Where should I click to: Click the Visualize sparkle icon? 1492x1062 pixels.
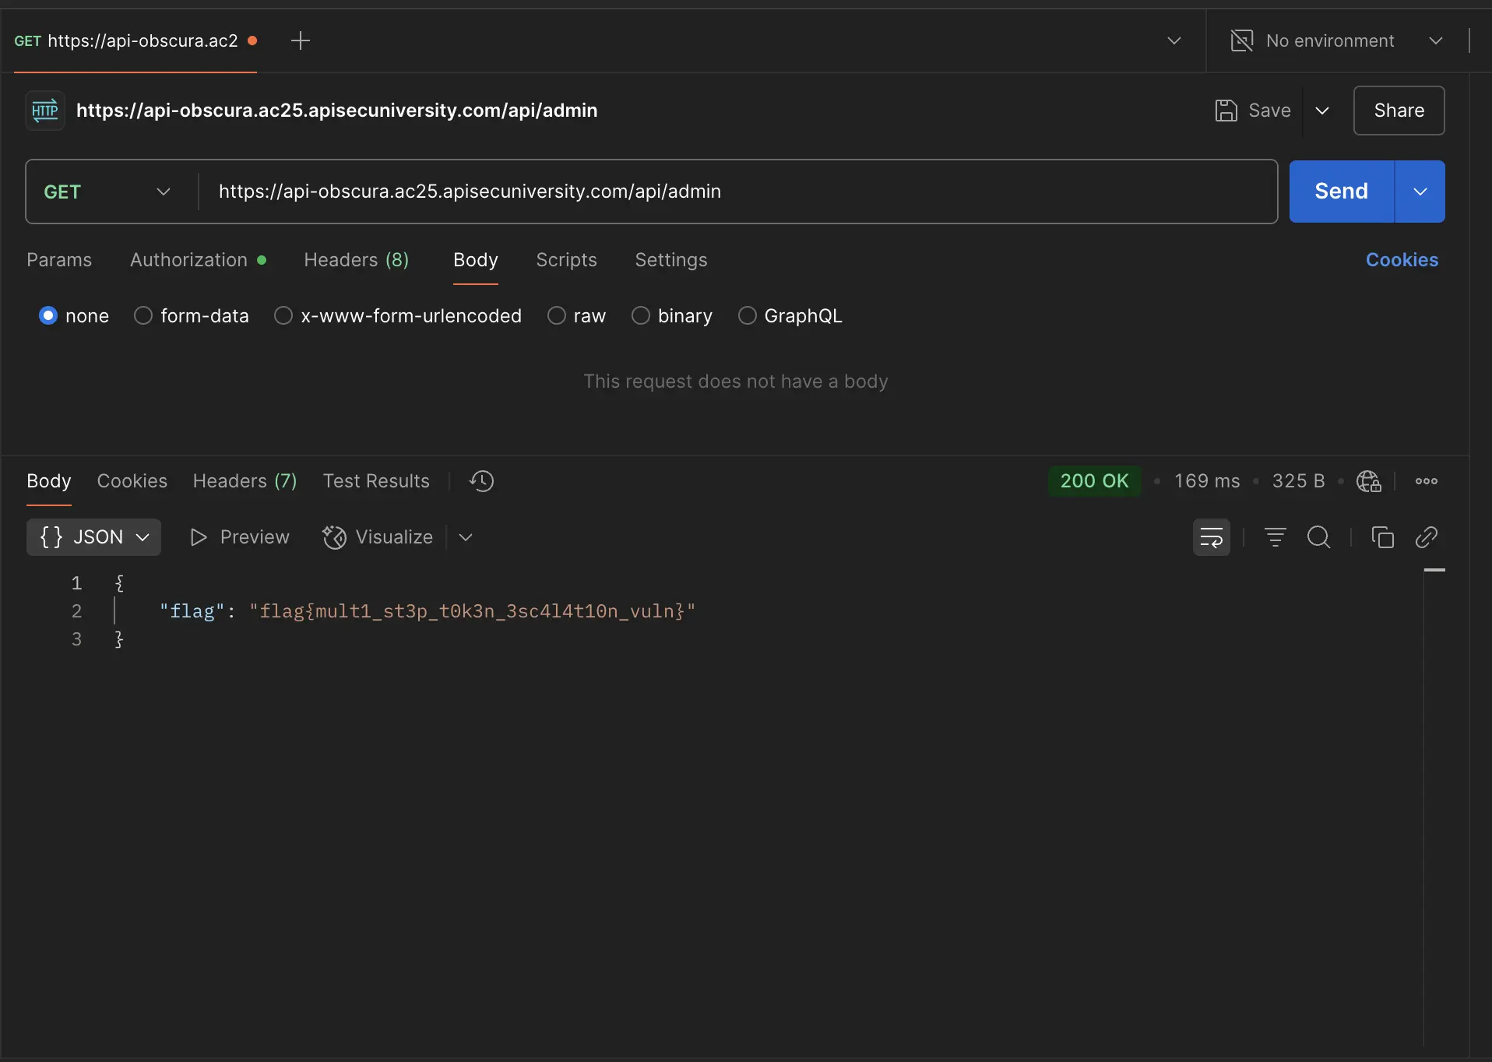[335, 537]
